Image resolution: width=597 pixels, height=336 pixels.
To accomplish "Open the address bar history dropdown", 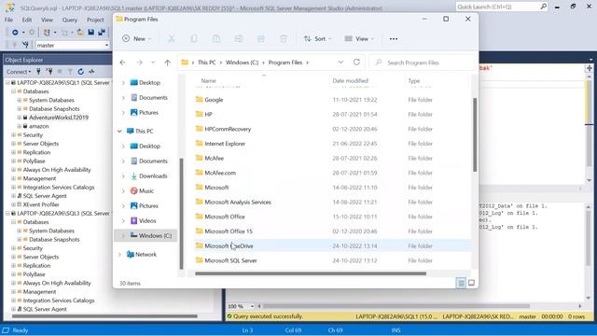I will tap(340, 63).
